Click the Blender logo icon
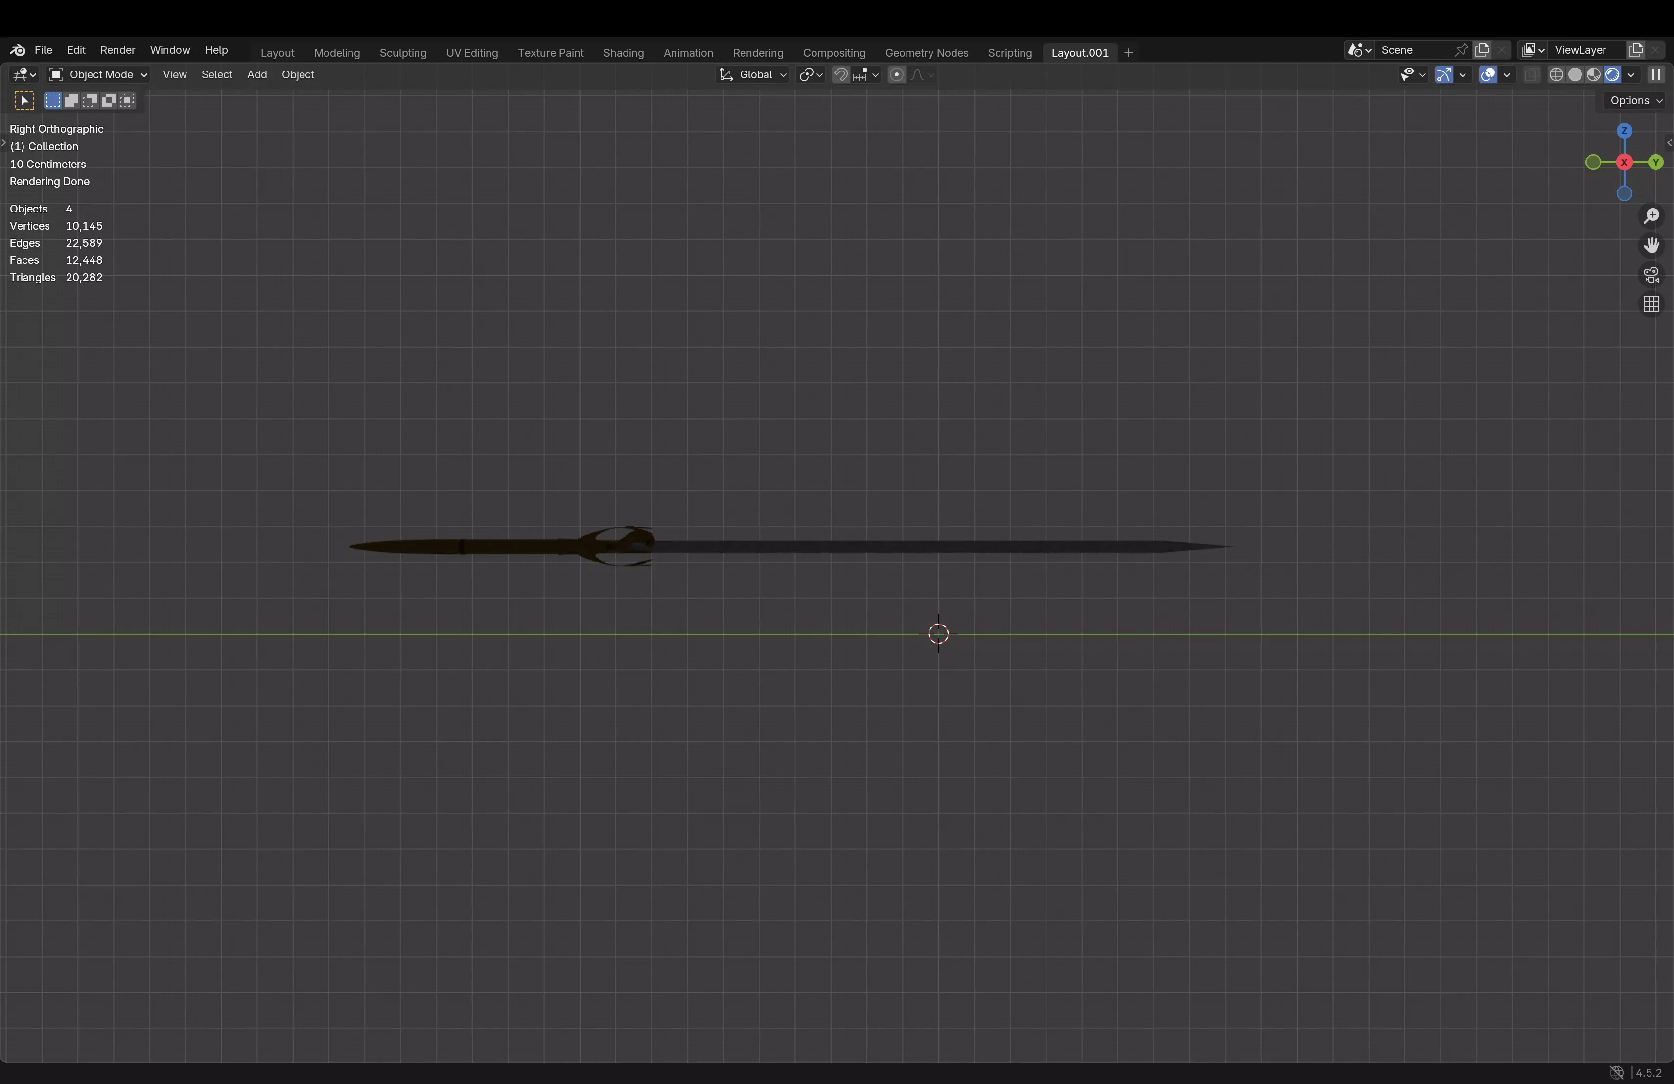 (x=18, y=50)
